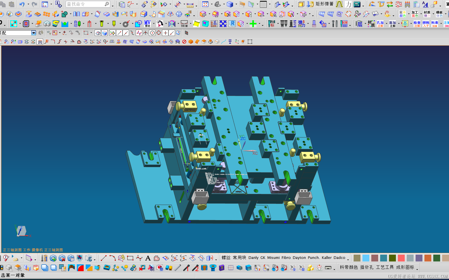449x280 pixels.
Task: Click the measure distance ruler icon
Action: 190,5
